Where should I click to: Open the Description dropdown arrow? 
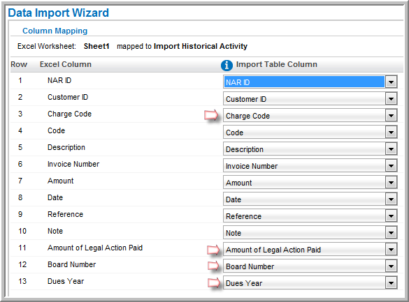coord(391,149)
